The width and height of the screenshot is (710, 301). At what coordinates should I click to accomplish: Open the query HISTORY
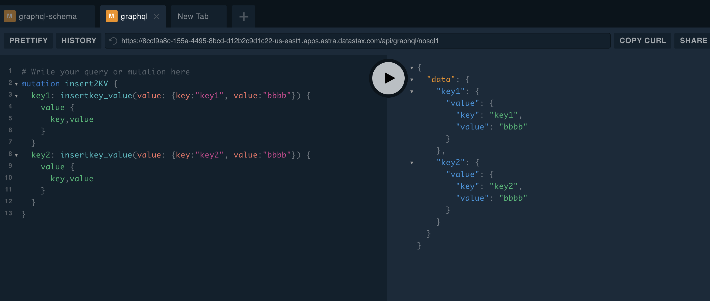click(79, 40)
